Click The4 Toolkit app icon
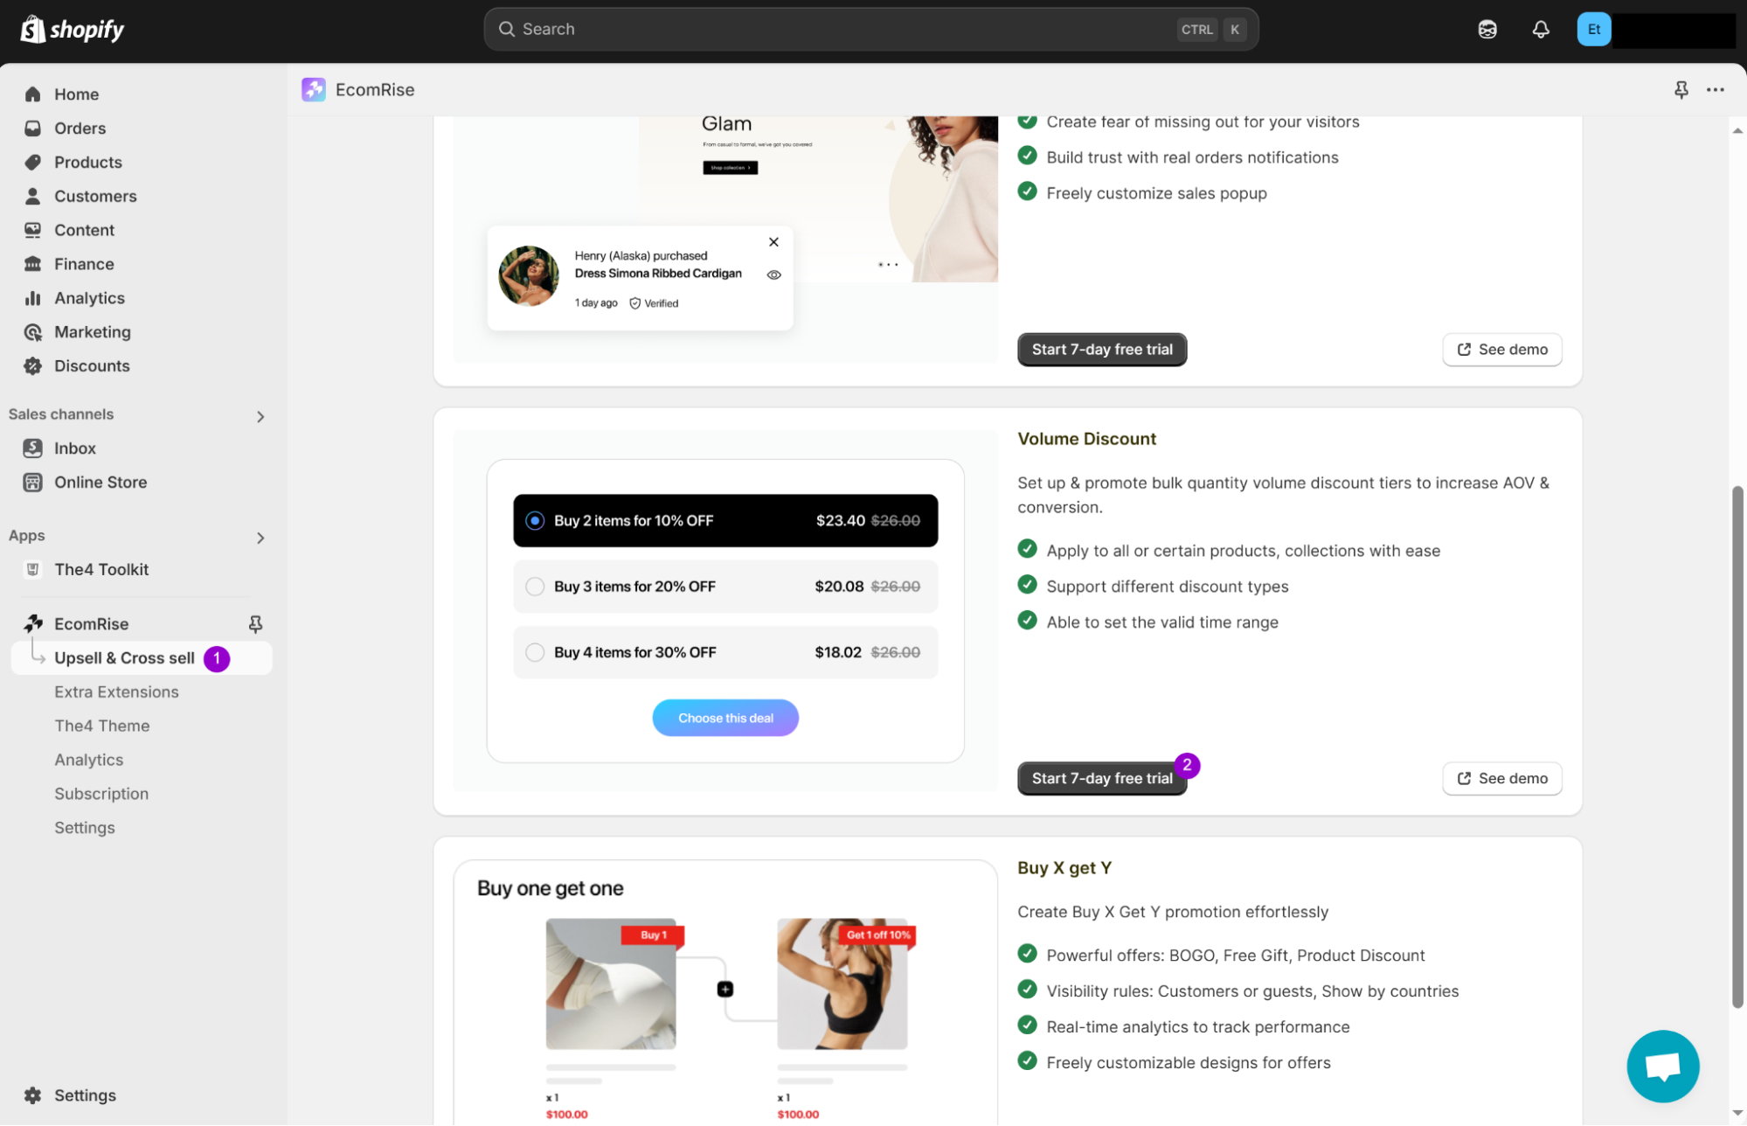 coord(33,570)
